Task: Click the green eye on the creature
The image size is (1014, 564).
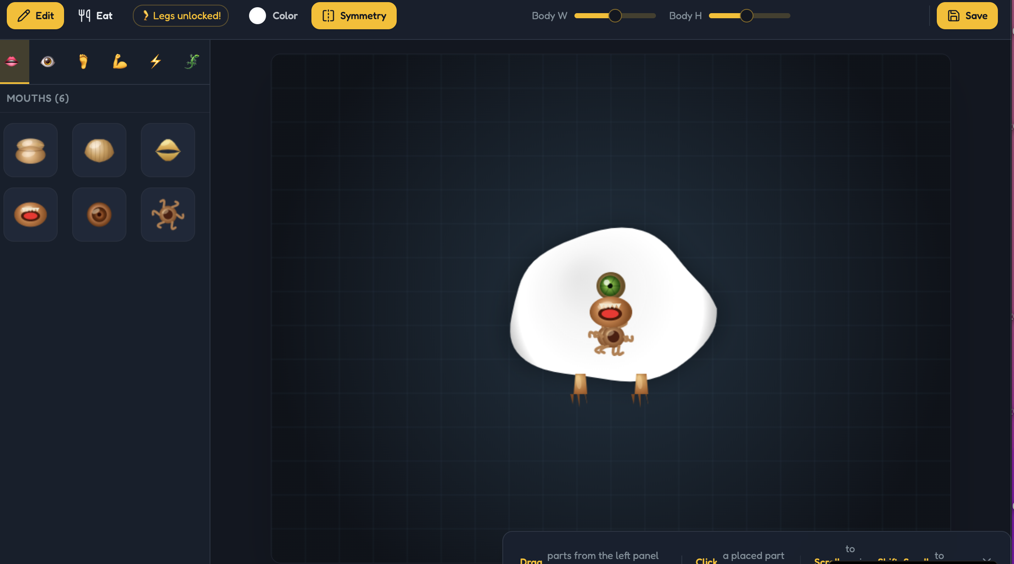Action: pyautogui.click(x=610, y=285)
